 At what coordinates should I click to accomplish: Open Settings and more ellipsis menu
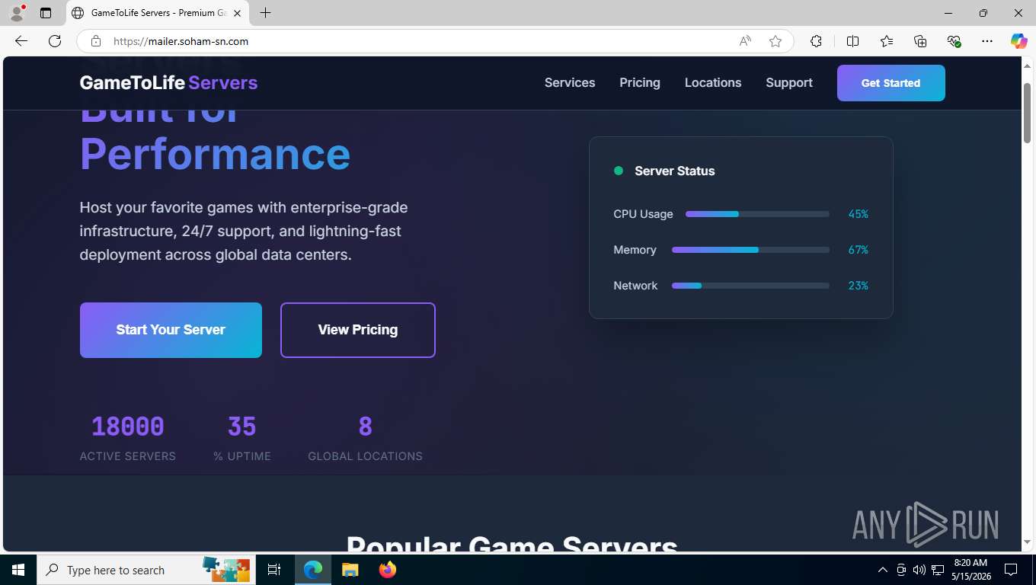pos(987,41)
